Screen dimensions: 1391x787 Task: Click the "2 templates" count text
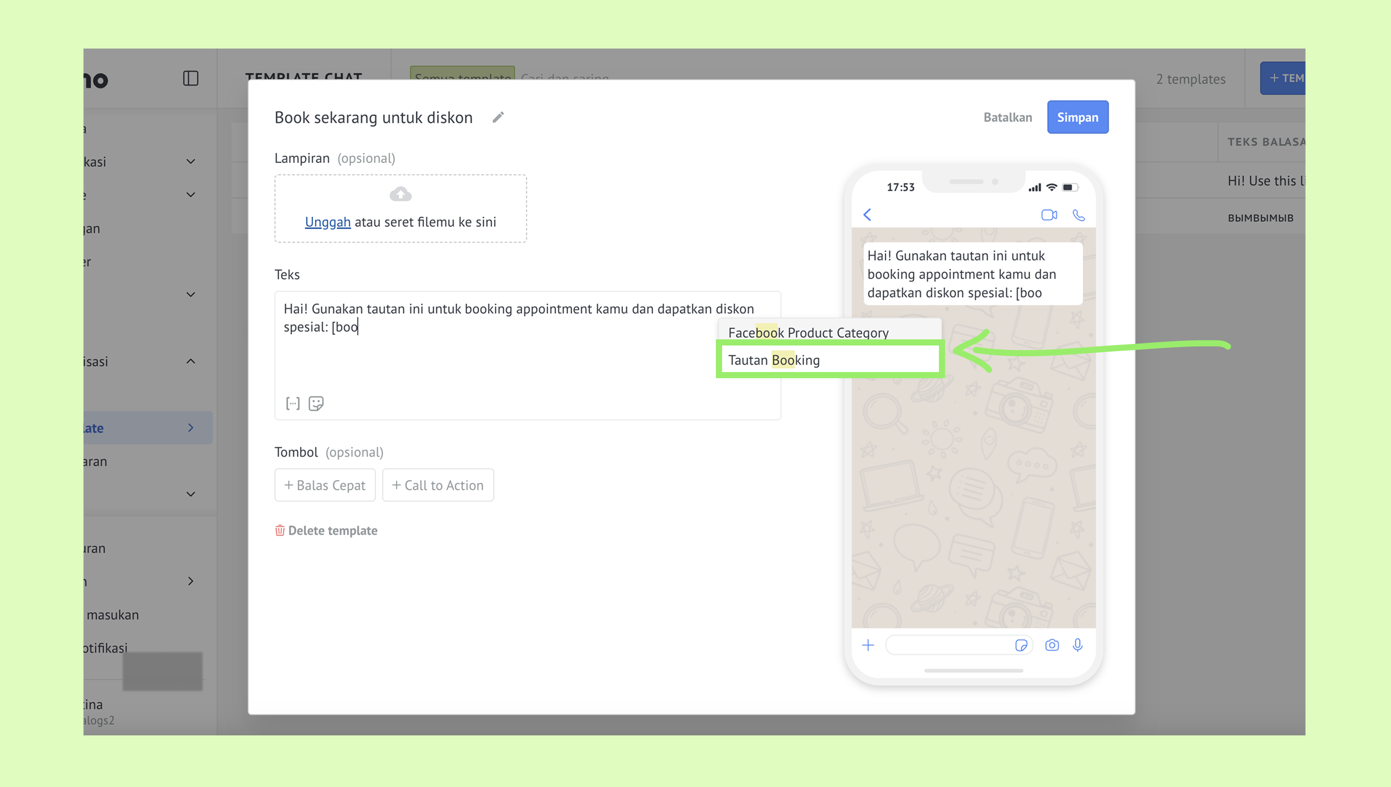[x=1191, y=79]
